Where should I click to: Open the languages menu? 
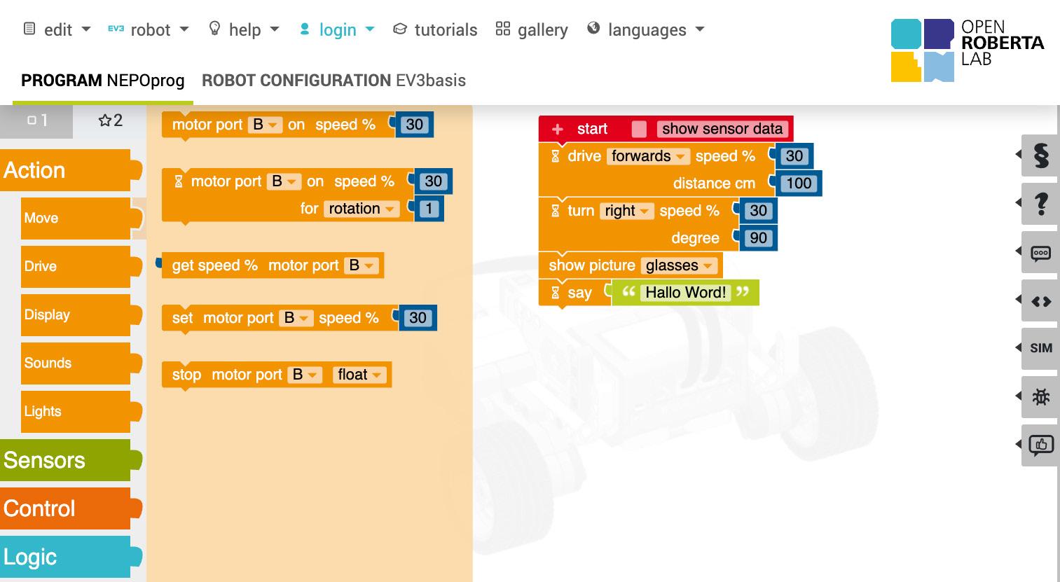[x=646, y=29]
